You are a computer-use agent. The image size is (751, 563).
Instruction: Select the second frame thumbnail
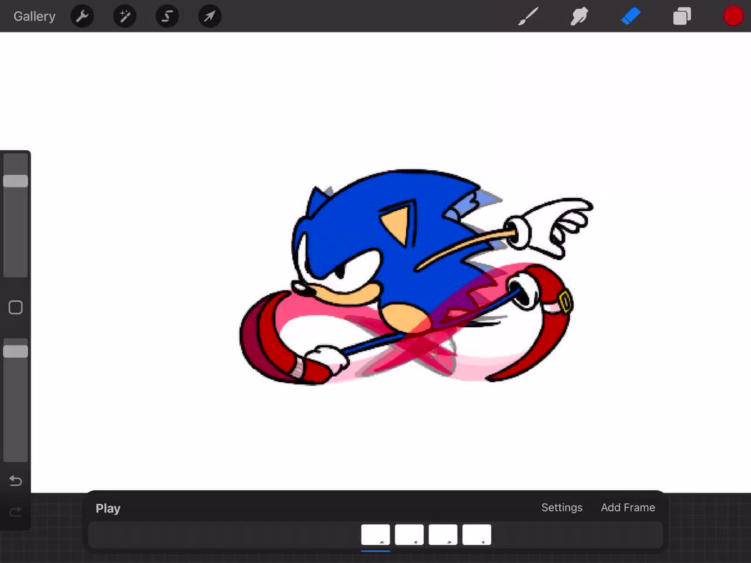(409, 535)
